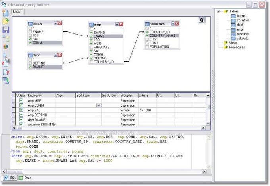Viewport: 270px width, 186px height.
Task: Switch to the SQL tab
Action: [x=10, y=178]
